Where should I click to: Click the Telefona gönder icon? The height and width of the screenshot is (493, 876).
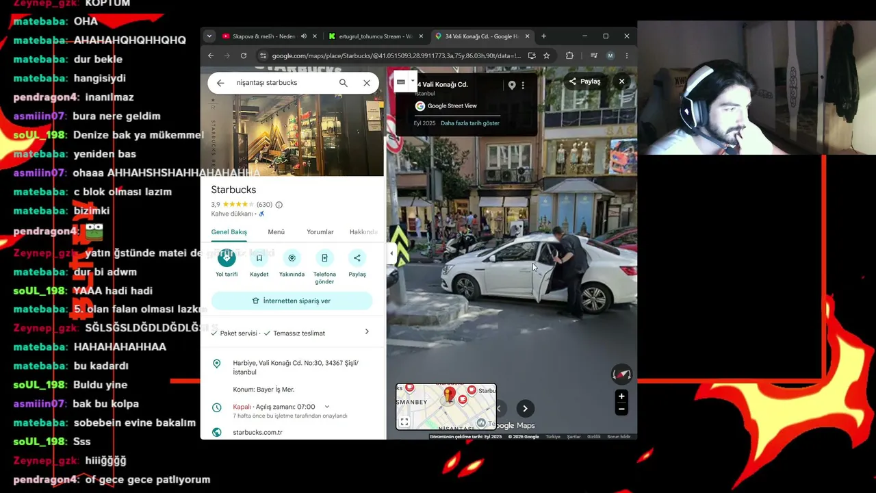coord(324,258)
